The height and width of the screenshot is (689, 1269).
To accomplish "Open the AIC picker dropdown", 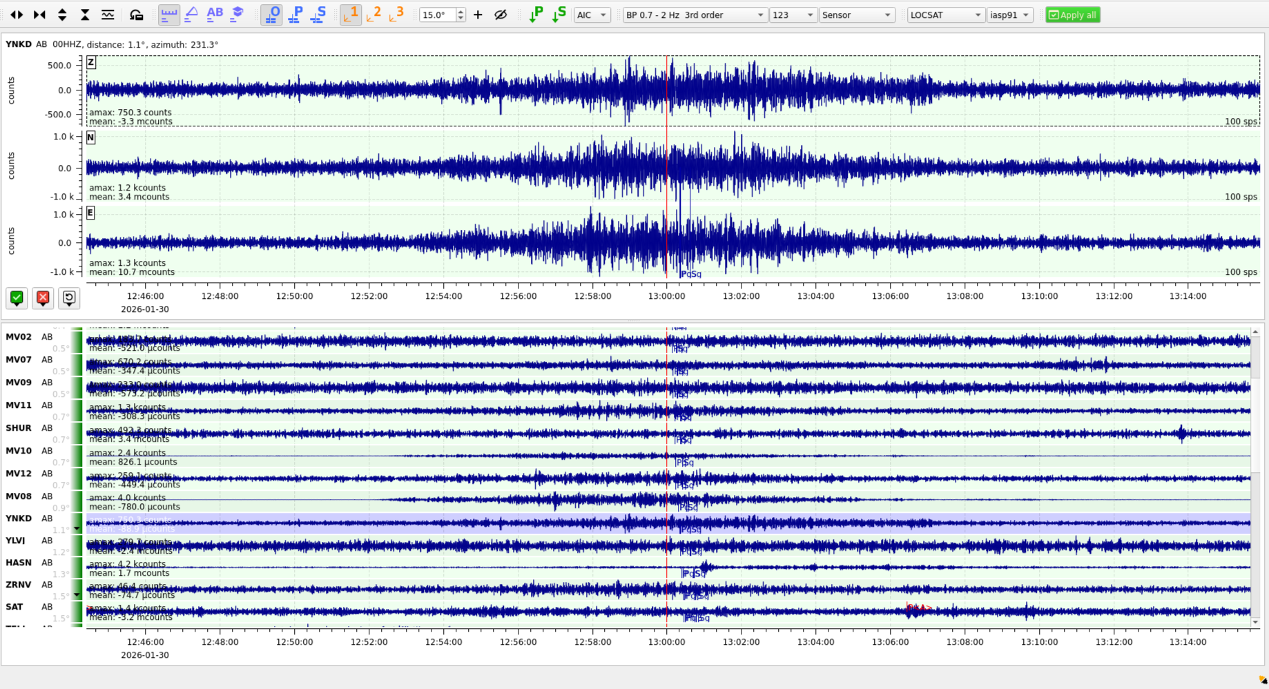I will (592, 14).
